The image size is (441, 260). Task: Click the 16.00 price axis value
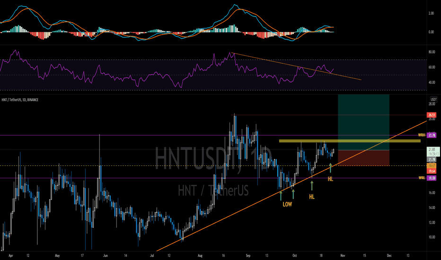pyautogui.click(x=432, y=193)
